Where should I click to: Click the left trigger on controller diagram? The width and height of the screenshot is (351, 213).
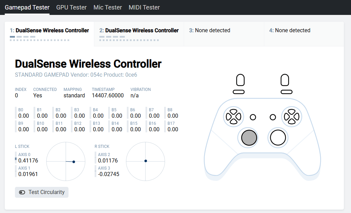click(240, 80)
